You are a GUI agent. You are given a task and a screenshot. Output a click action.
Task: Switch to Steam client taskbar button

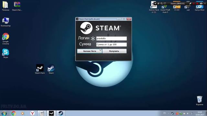61,113
